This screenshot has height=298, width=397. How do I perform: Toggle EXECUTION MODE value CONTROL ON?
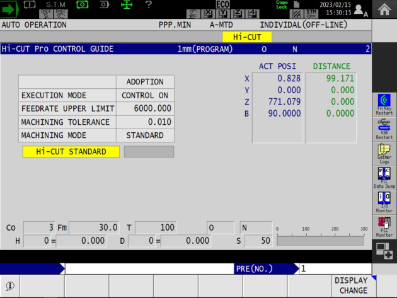tap(145, 95)
